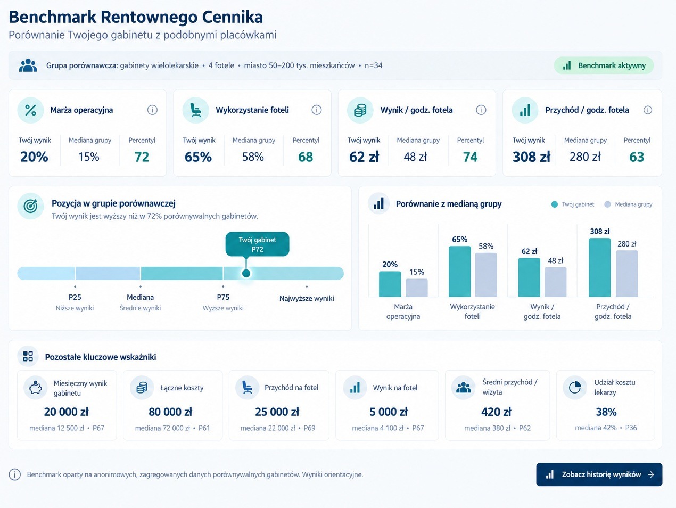Click the Grupa porównawcza description text
The width and height of the screenshot is (676, 508).
pos(214,65)
